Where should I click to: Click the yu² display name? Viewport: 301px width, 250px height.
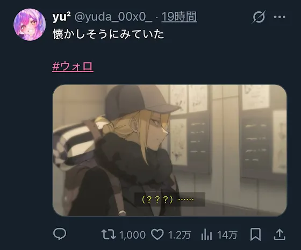61,17
